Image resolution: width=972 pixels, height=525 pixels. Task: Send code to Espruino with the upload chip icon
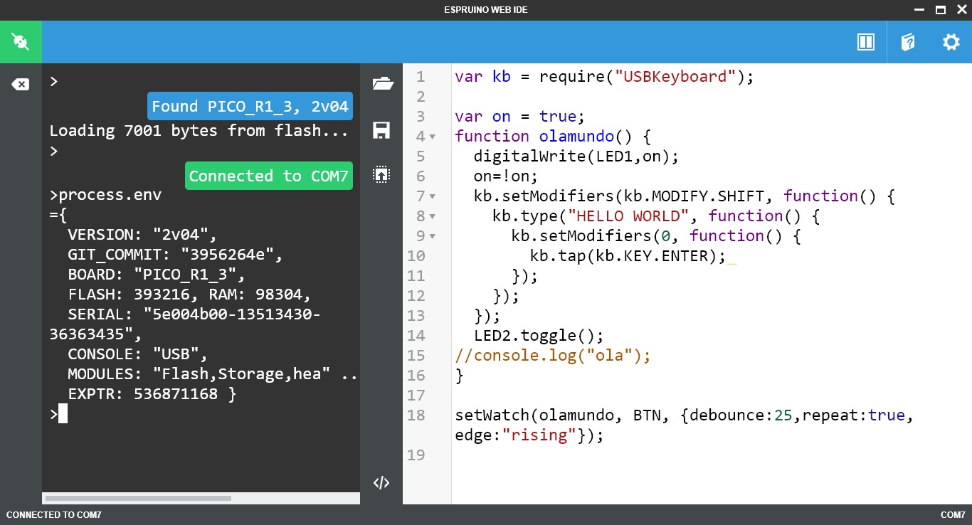click(381, 174)
